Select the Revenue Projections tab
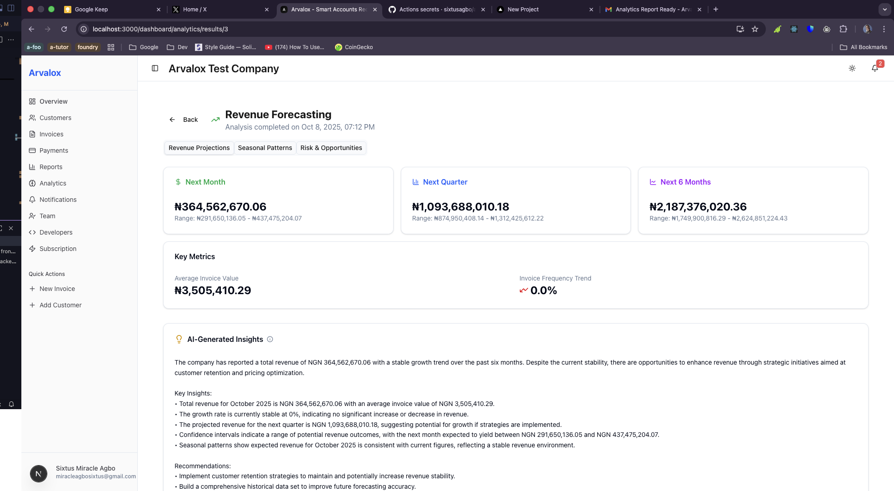894x491 pixels. click(199, 148)
